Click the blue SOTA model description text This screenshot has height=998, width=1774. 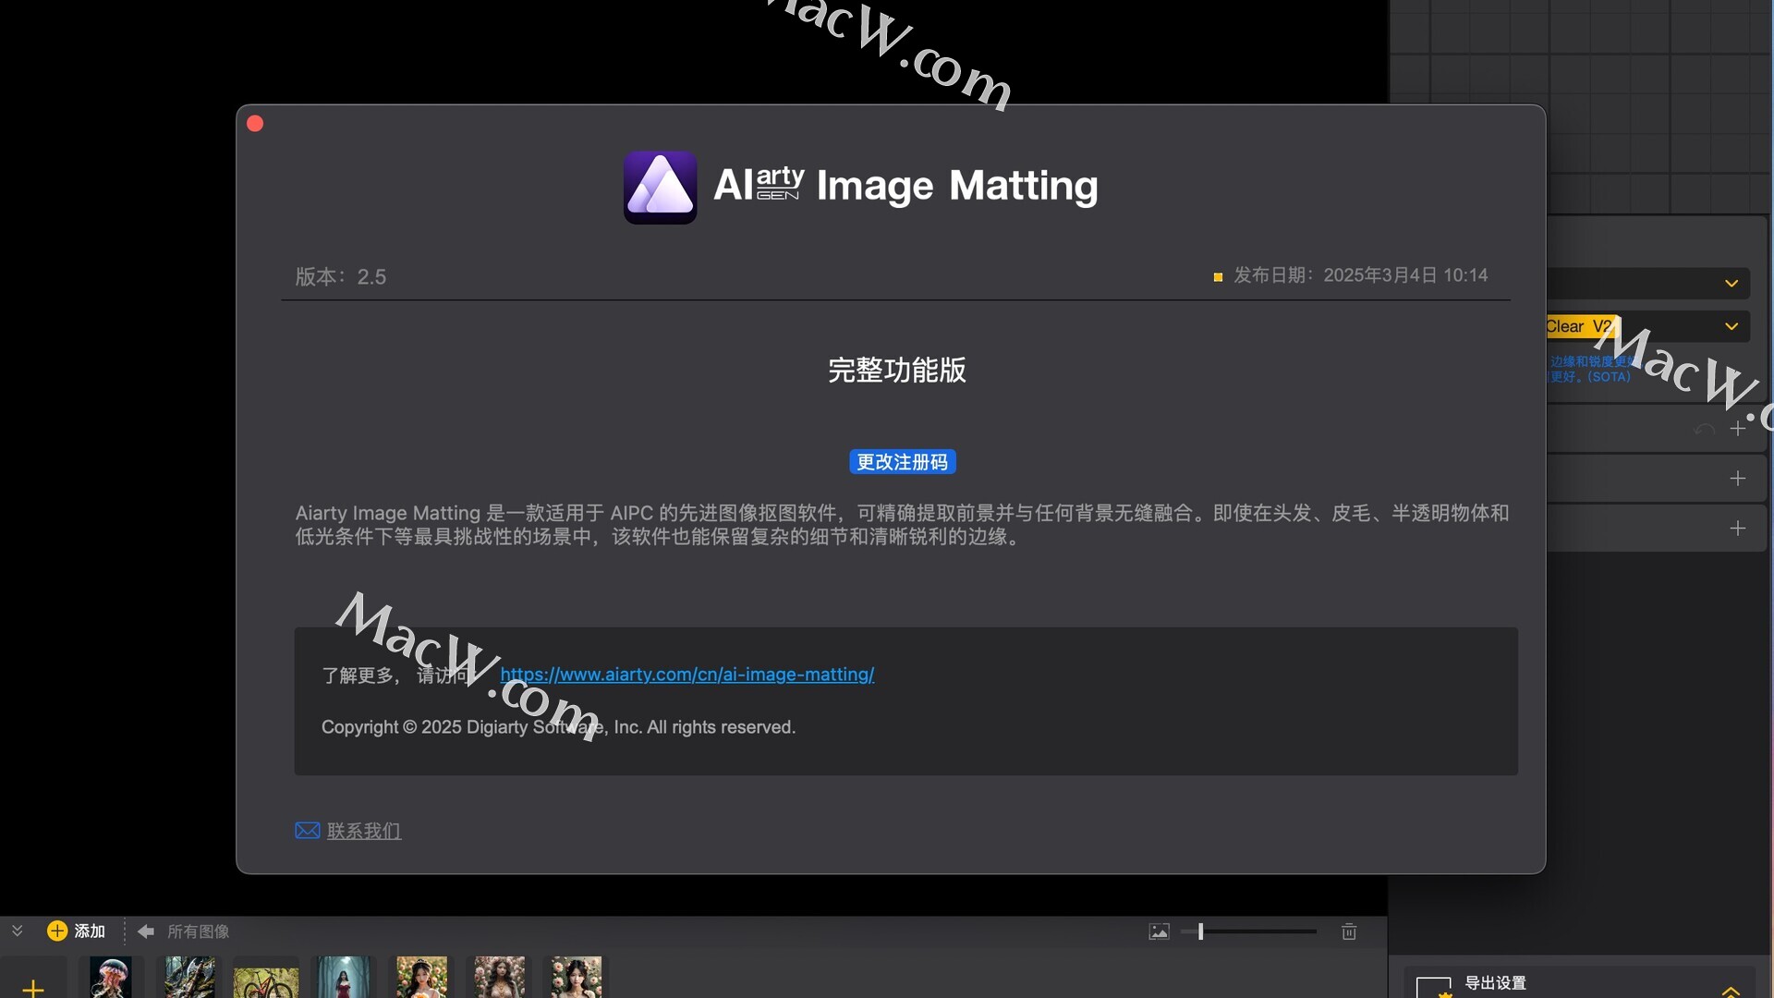[x=1591, y=369]
